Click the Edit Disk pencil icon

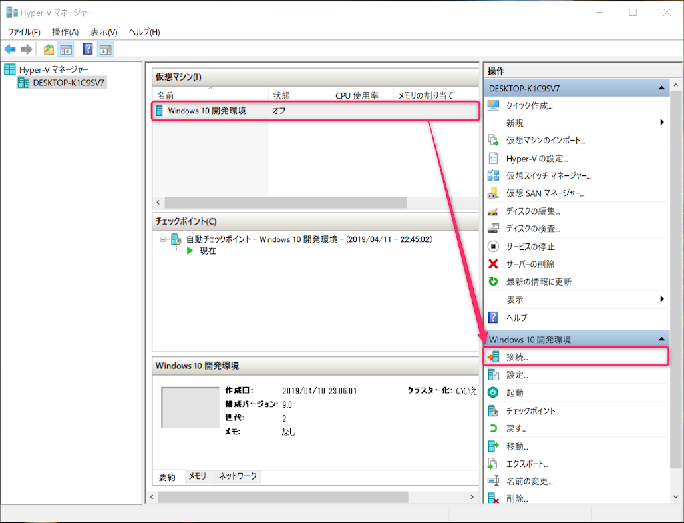(x=494, y=212)
